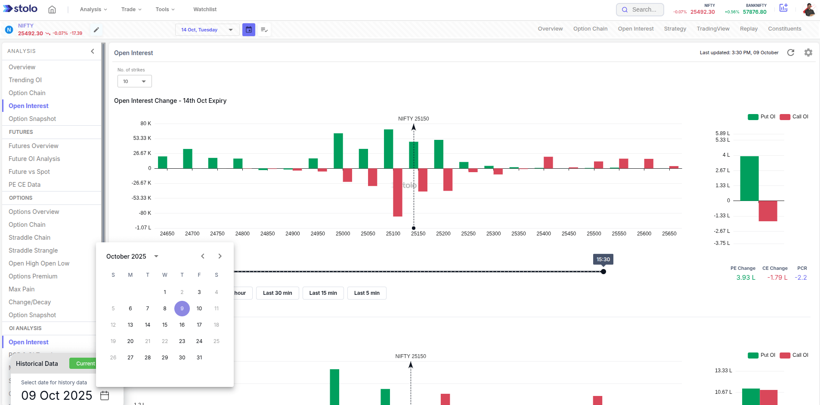Expand the October 2025 month selector

(156, 256)
